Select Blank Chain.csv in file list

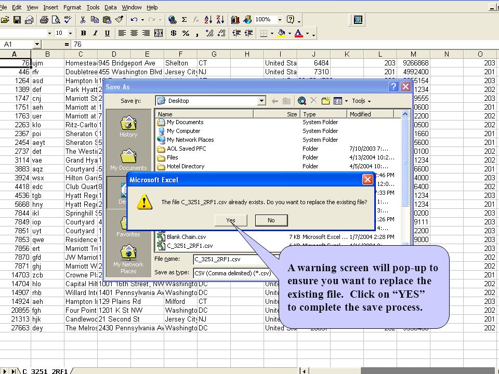click(x=186, y=237)
